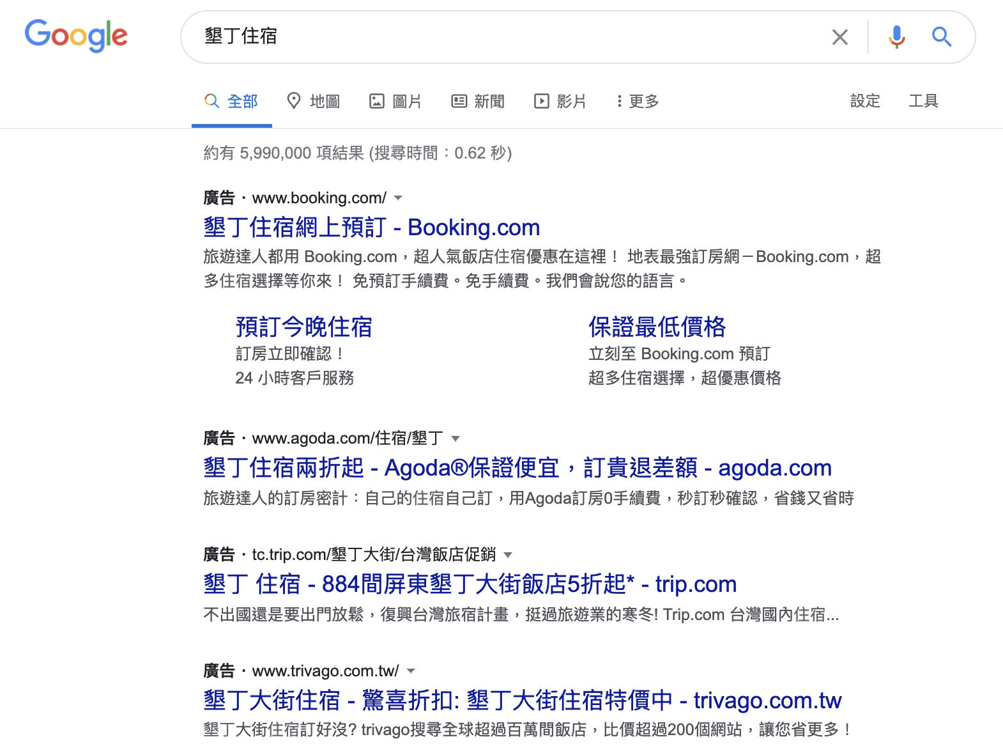The image size is (1003, 753).
Task: Click the 約有 5,990,000 項結果 stats text
Action: click(358, 153)
